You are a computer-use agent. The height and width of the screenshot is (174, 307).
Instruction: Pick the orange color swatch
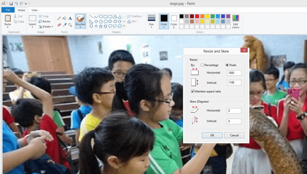click(x=202, y=16)
